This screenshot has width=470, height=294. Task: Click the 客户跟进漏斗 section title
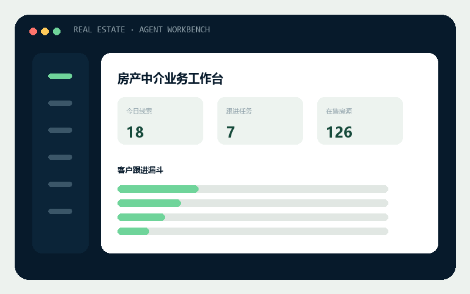140,170
